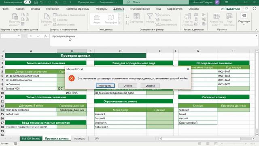Click Повторить filter item in ribbon
The height and width of the screenshot is (146, 259).
[x=163, y=20]
